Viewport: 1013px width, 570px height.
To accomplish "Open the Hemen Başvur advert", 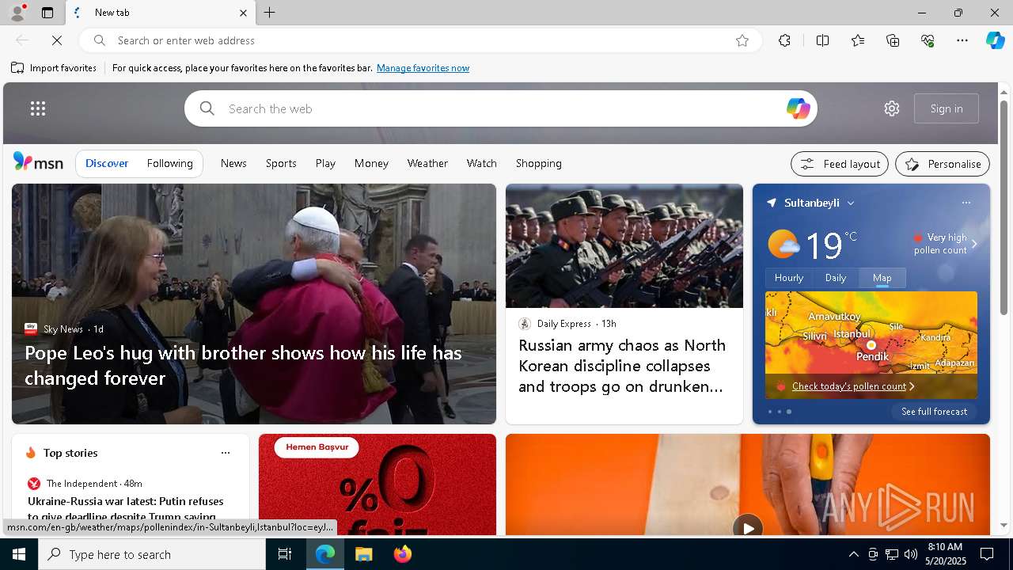I will pyautogui.click(x=378, y=484).
